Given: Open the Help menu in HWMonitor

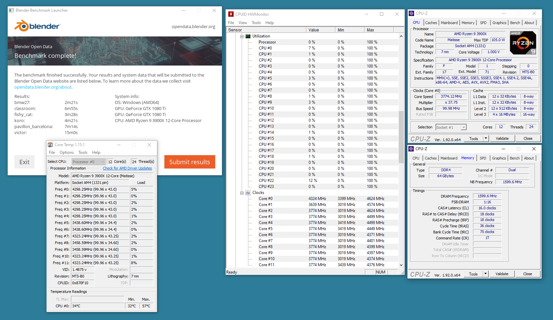Looking at the screenshot, I should (269, 23).
